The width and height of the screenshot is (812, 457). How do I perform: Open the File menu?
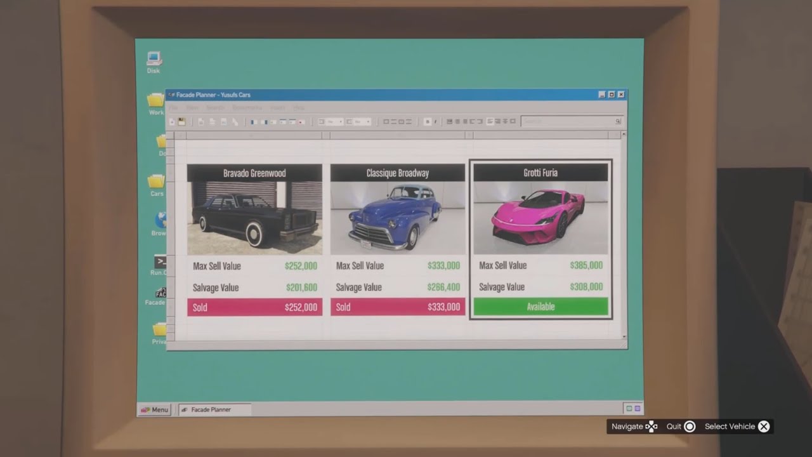pos(173,108)
